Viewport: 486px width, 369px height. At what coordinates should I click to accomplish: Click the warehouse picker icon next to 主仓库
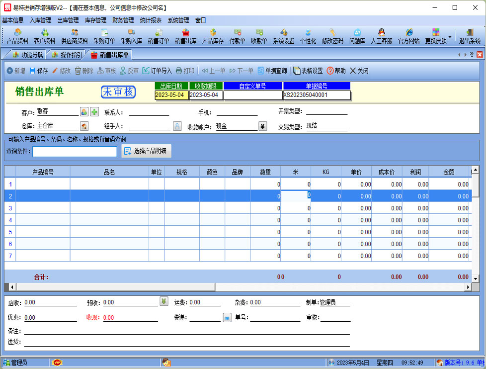point(84,126)
